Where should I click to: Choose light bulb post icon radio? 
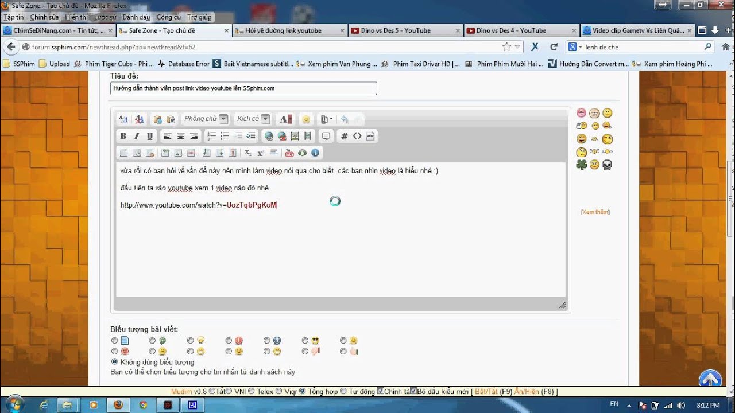(x=191, y=341)
